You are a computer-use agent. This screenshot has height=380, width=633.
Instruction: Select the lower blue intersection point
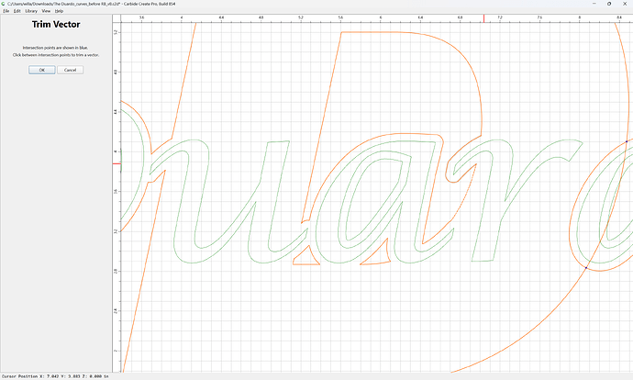pos(586,268)
